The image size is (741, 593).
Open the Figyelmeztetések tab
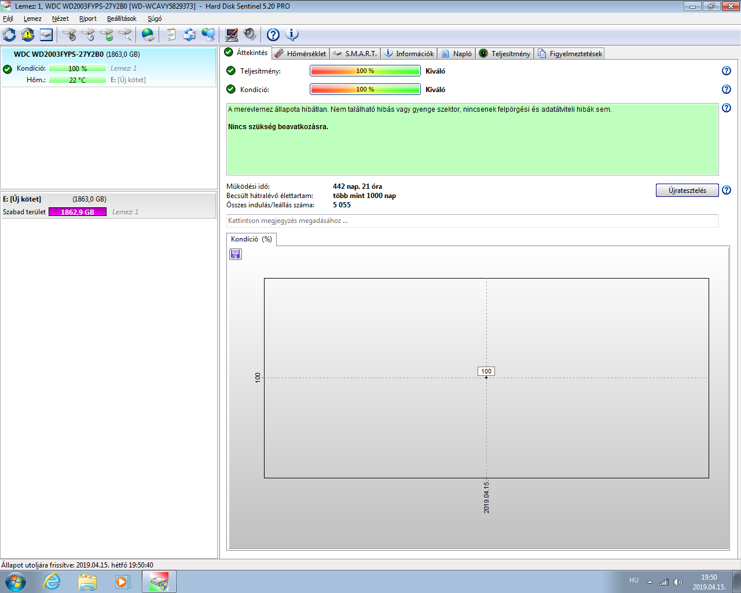coord(570,54)
